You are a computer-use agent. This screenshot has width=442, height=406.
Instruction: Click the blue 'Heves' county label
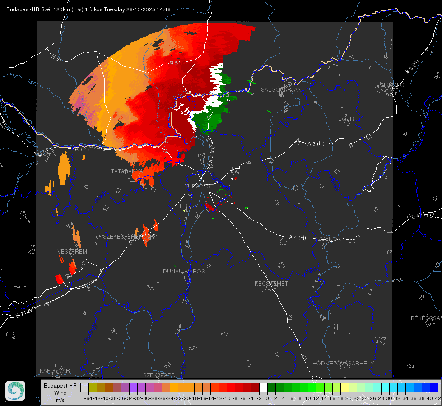point(334,183)
